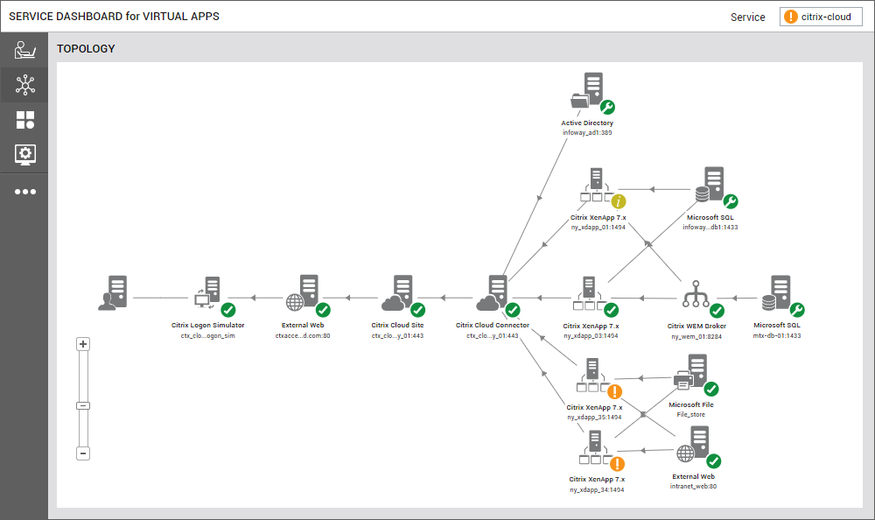Screen dimensions: 875x520
Task: Select the Citrix Cloud Site node icon
Action: 396,292
